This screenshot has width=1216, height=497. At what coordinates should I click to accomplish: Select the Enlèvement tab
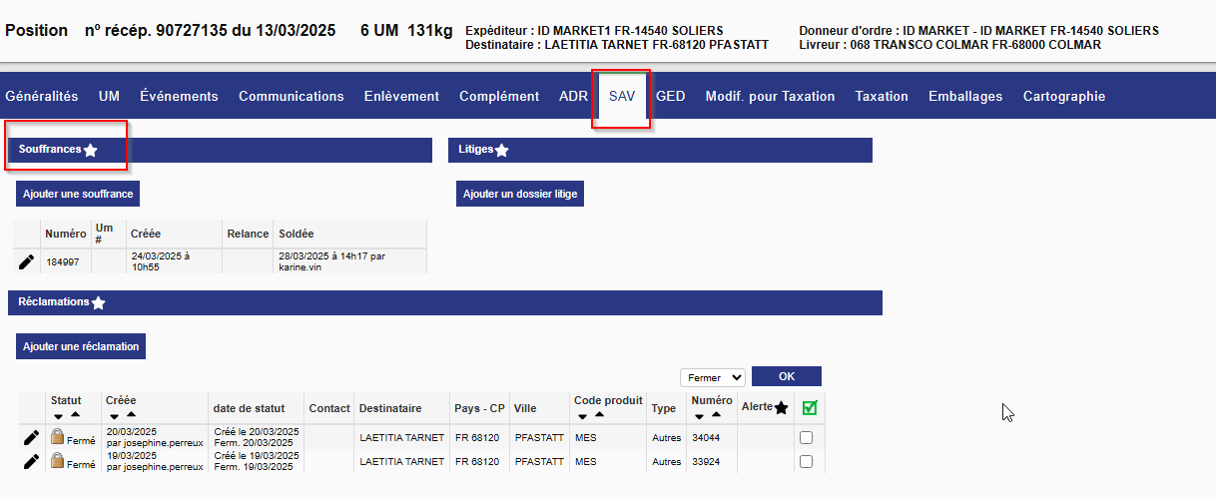point(401,97)
